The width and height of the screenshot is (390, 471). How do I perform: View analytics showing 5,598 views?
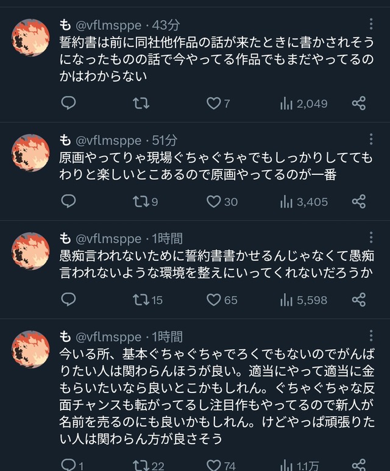tap(303, 300)
